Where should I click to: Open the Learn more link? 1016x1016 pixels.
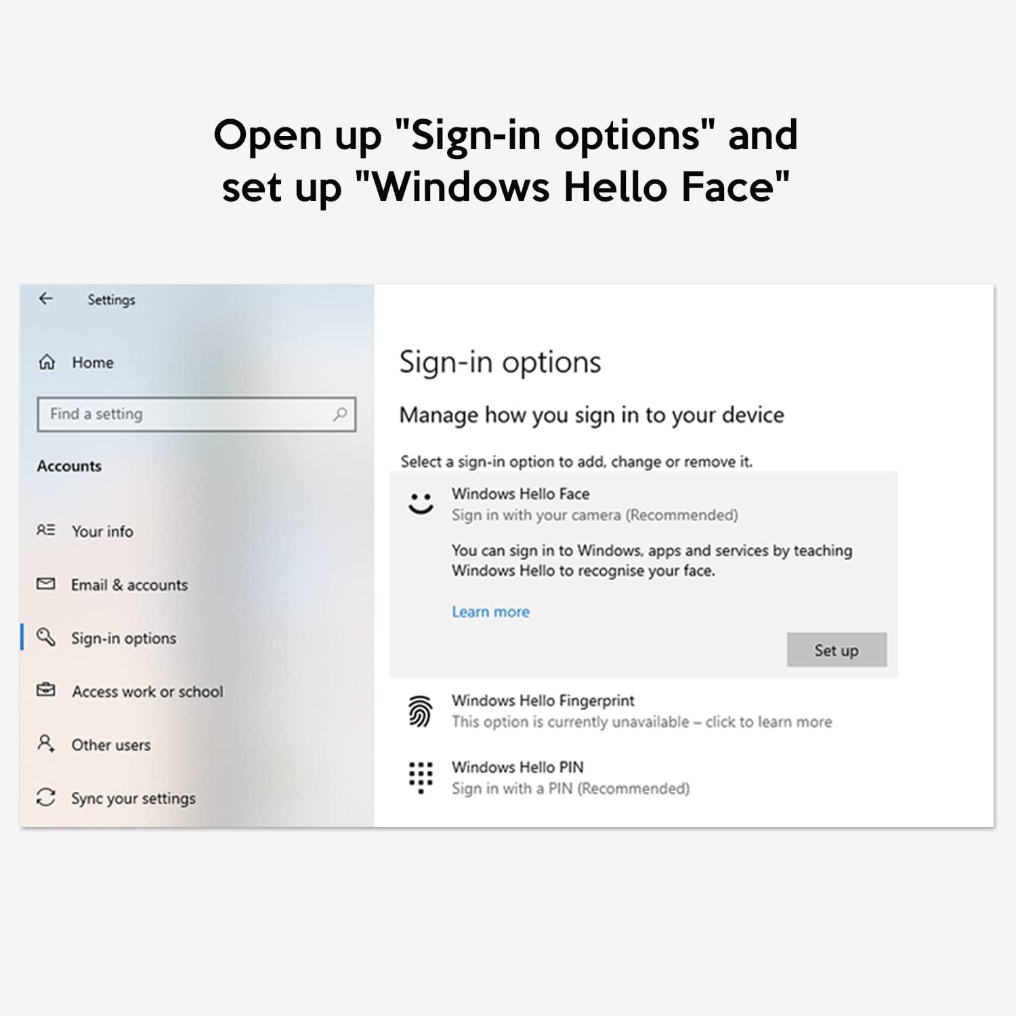[x=490, y=612]
